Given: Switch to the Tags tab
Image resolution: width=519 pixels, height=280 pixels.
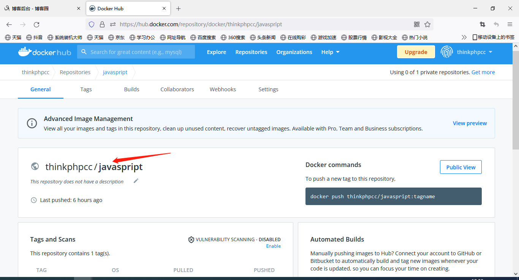Looking at the screenshot, I should tap(86, 89).
